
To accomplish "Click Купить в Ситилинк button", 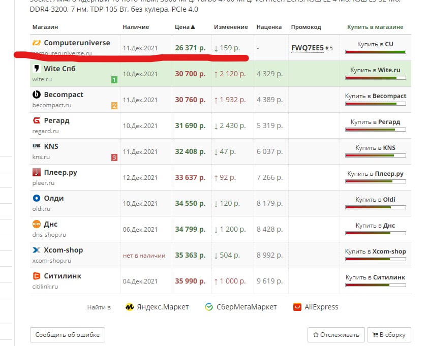I will coord(375,280).
